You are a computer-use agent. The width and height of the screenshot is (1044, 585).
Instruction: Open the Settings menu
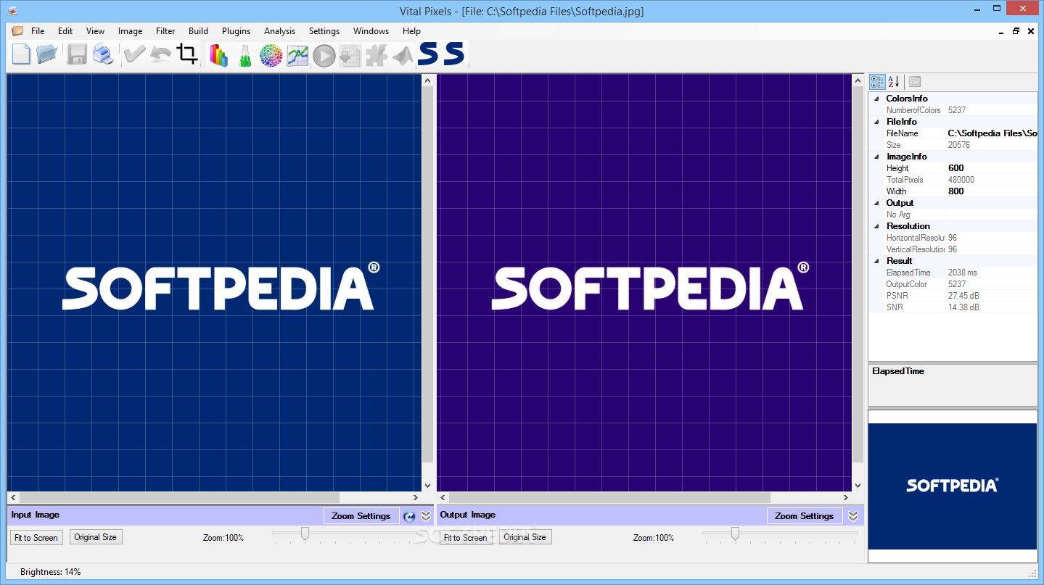[324, 31]
